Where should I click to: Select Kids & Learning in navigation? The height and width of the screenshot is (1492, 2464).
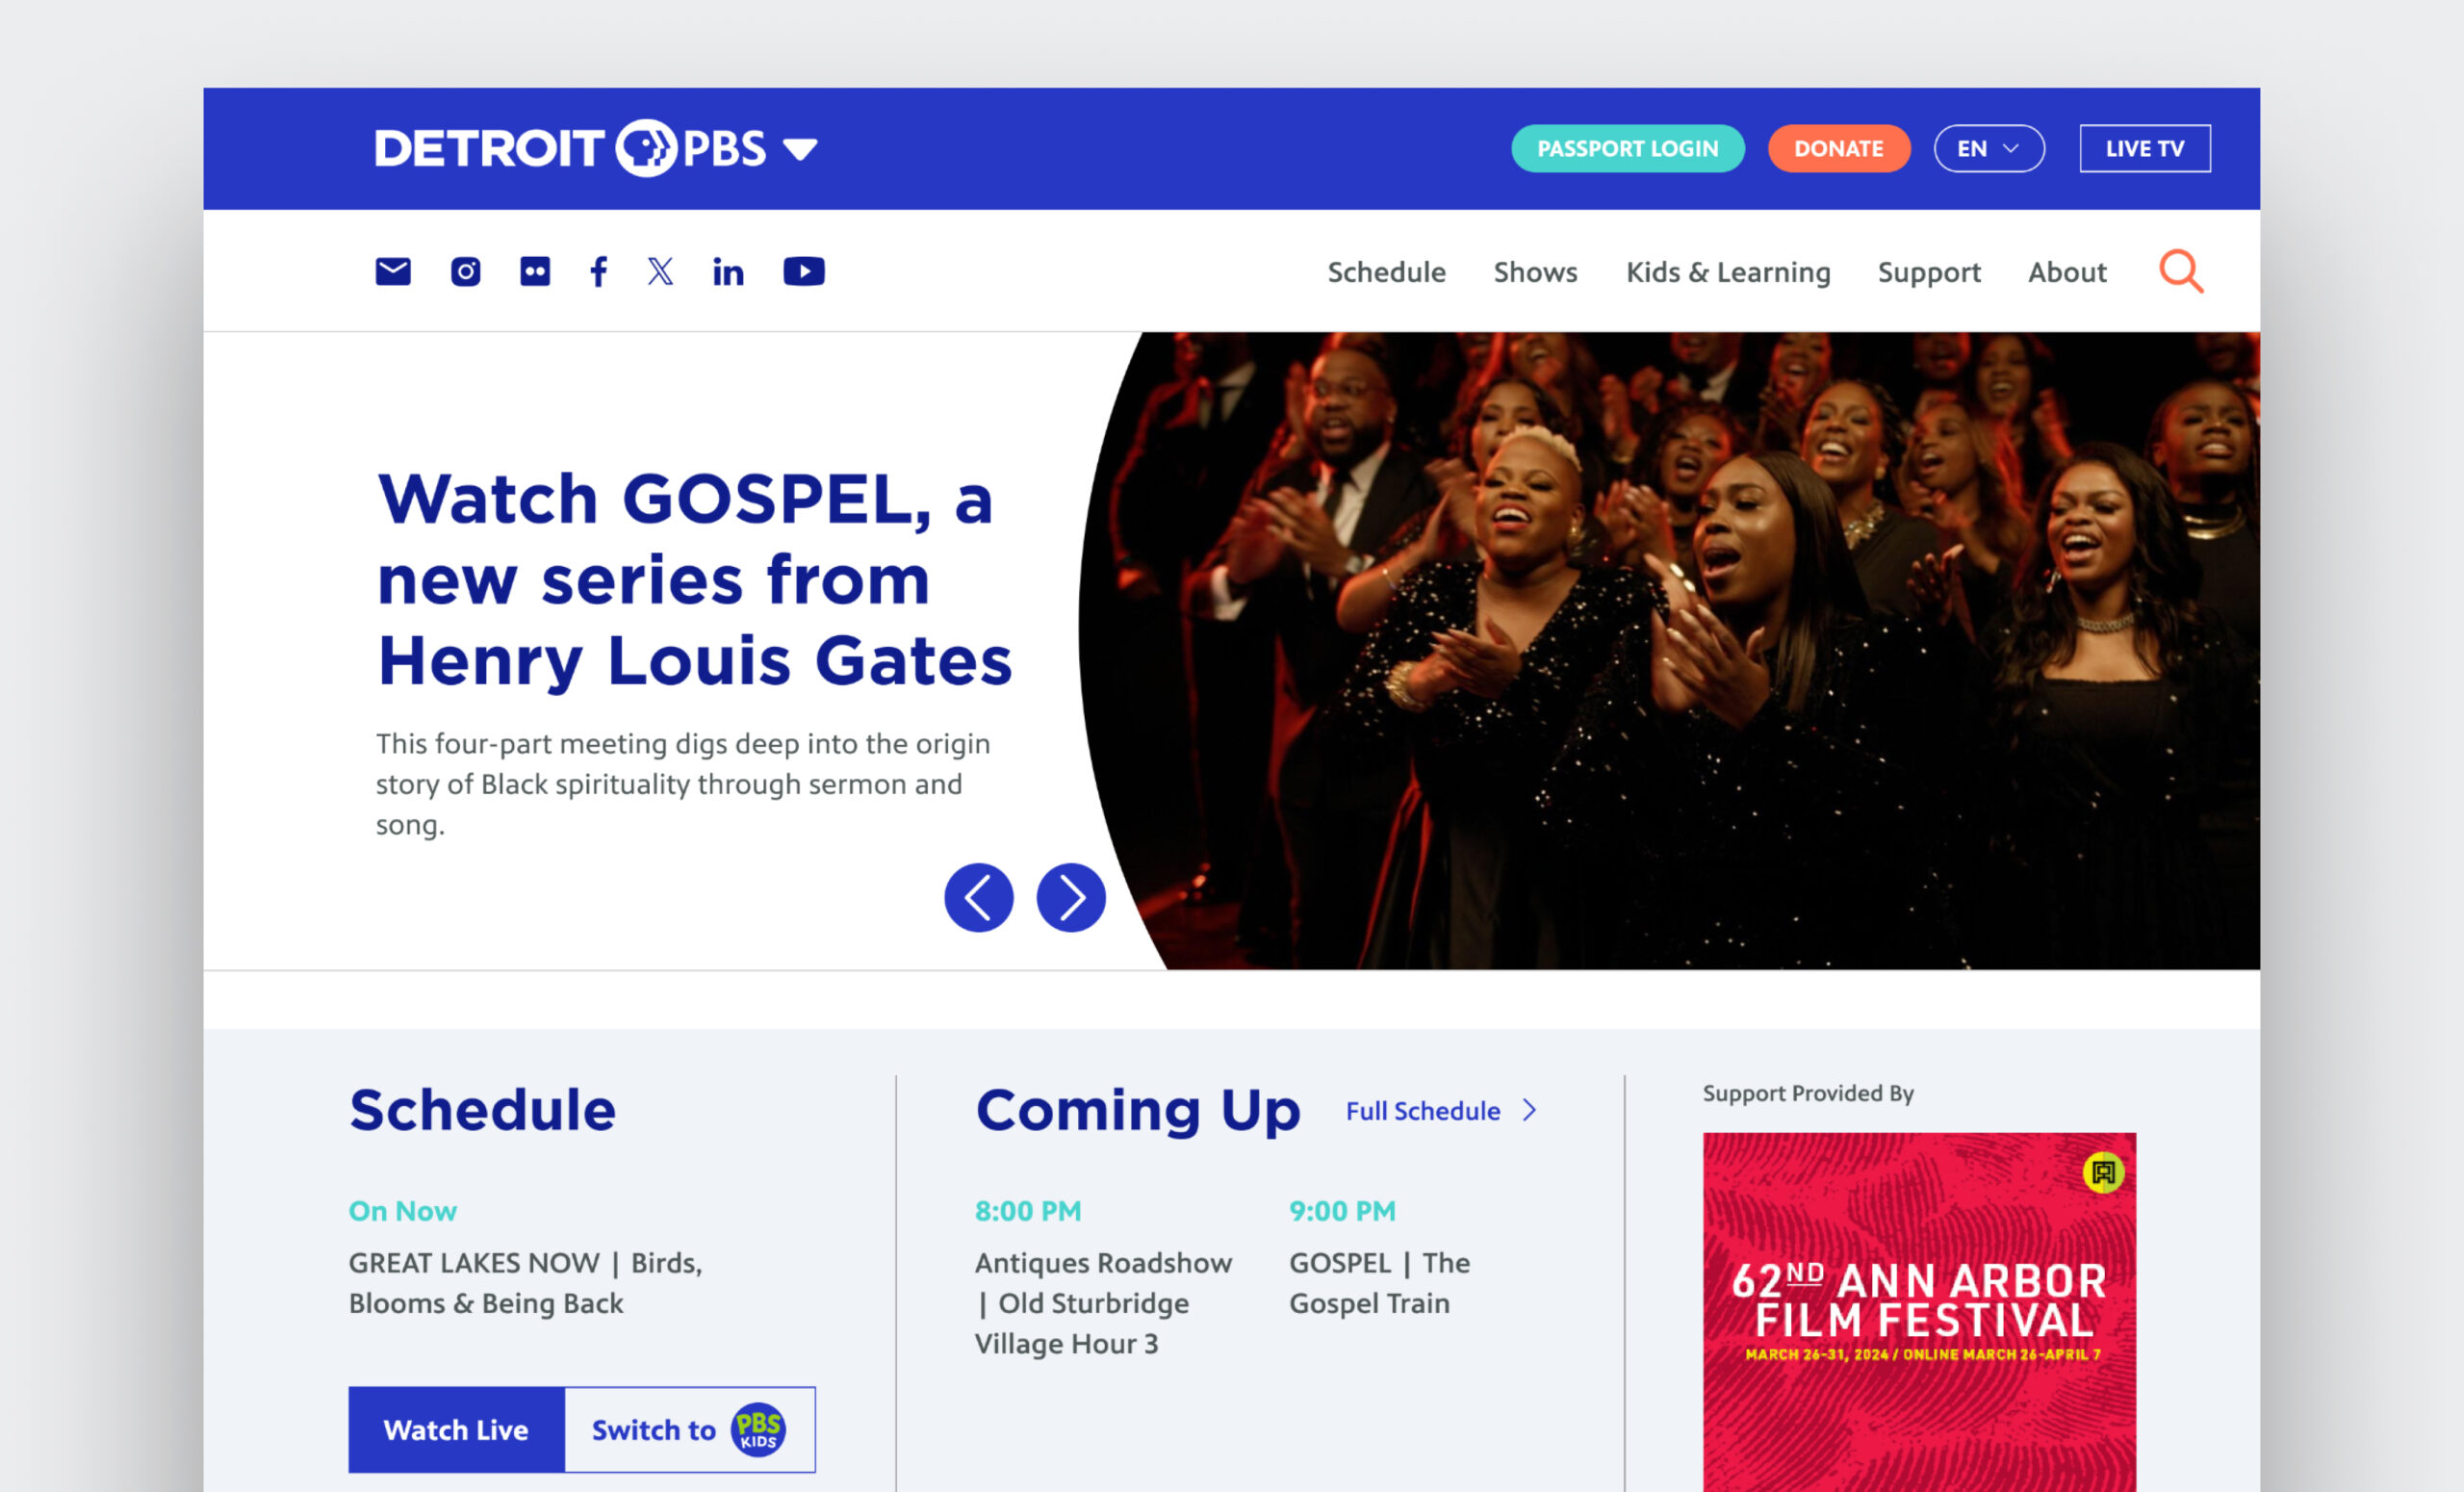click(1728, 272)
